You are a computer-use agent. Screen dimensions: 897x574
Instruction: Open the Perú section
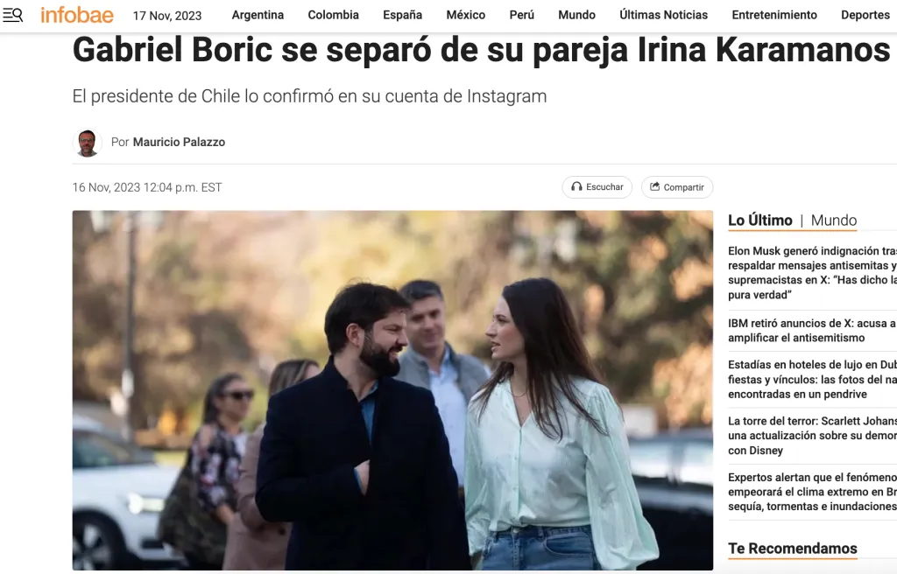pyautogui.click(x=522, y=15)
